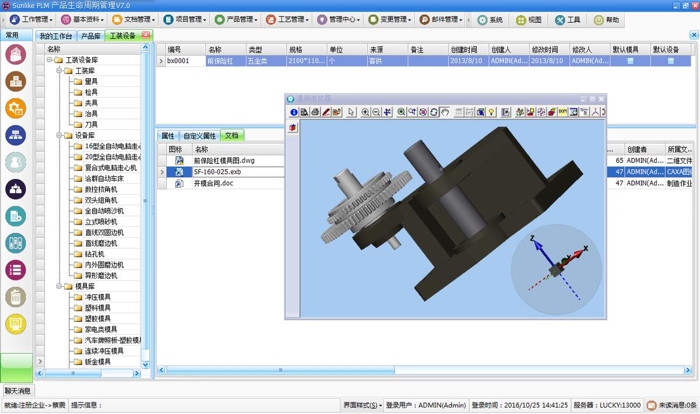Screen dimensions: 700x414
Task: Activate the hand pan tool
Action: [444, 112]
